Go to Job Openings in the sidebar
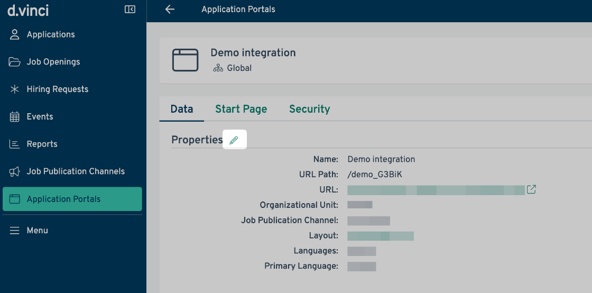This screenshot has width=592, height=293. coord(53,62)
